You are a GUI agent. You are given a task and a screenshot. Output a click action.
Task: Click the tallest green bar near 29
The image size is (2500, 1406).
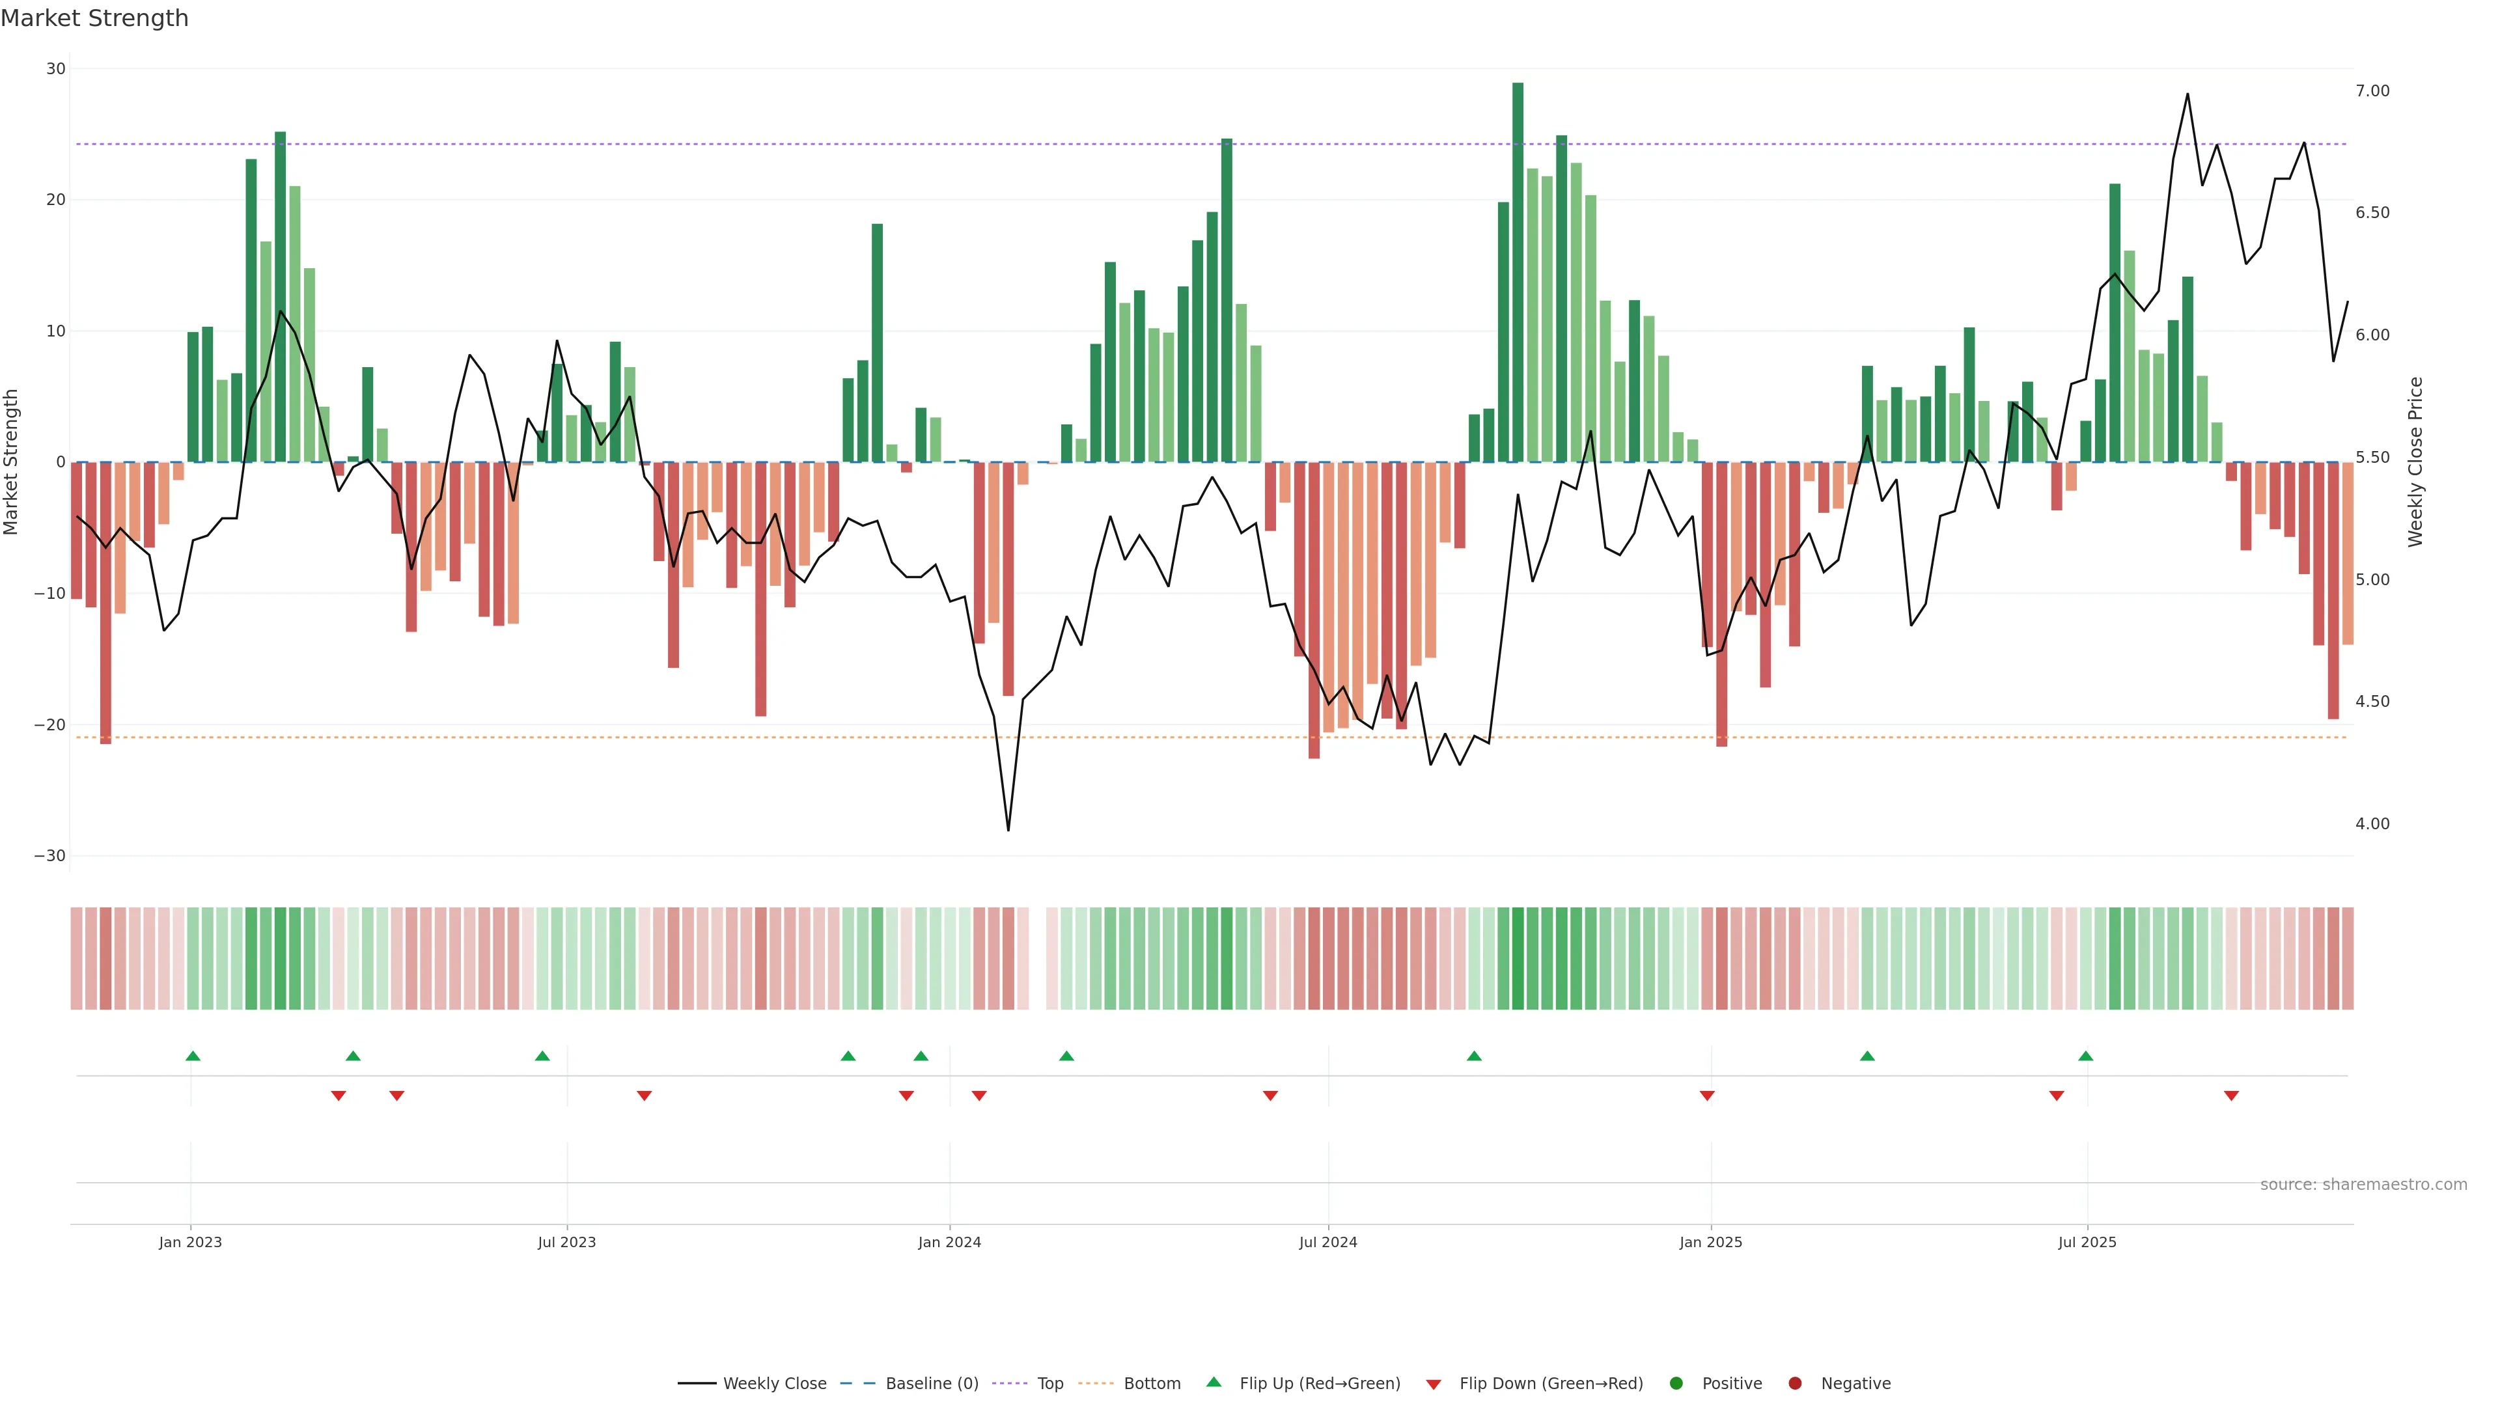click(x=1518, y=271)
